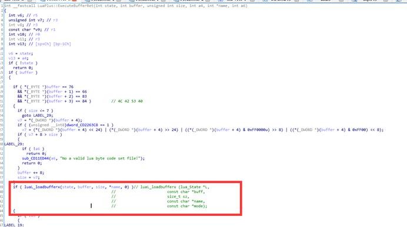The width and height of the screenshot is (407, 227).
Task: Click the 'buffer += 8;' statement
Action: tap(31, 172)
